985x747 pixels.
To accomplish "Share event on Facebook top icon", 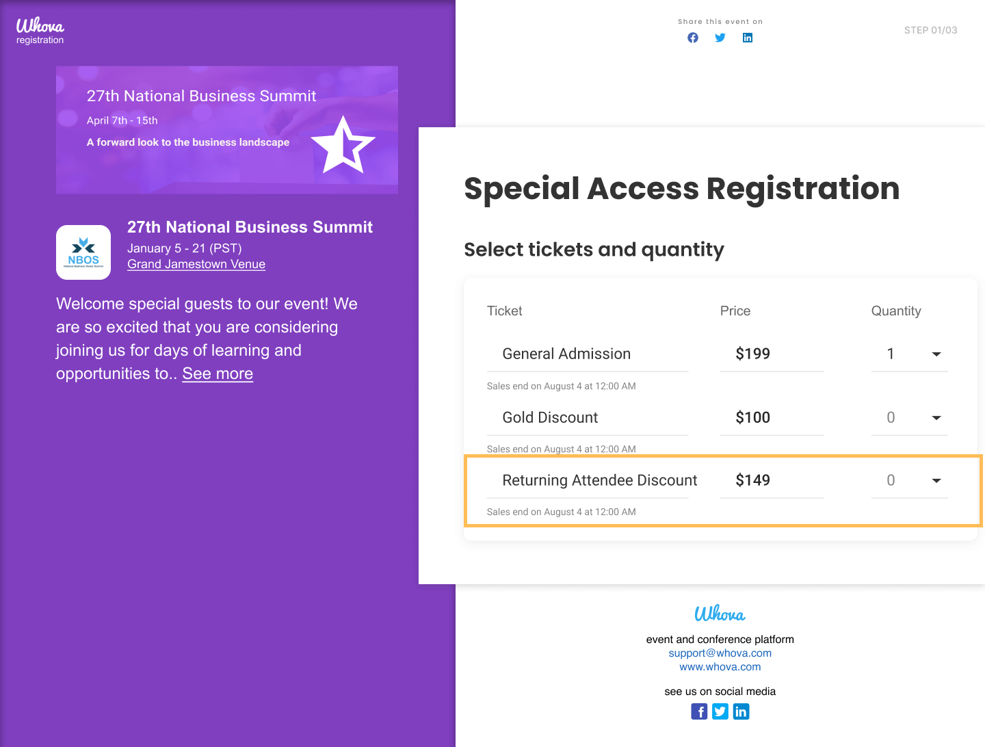I will click(x=693, y=38).
